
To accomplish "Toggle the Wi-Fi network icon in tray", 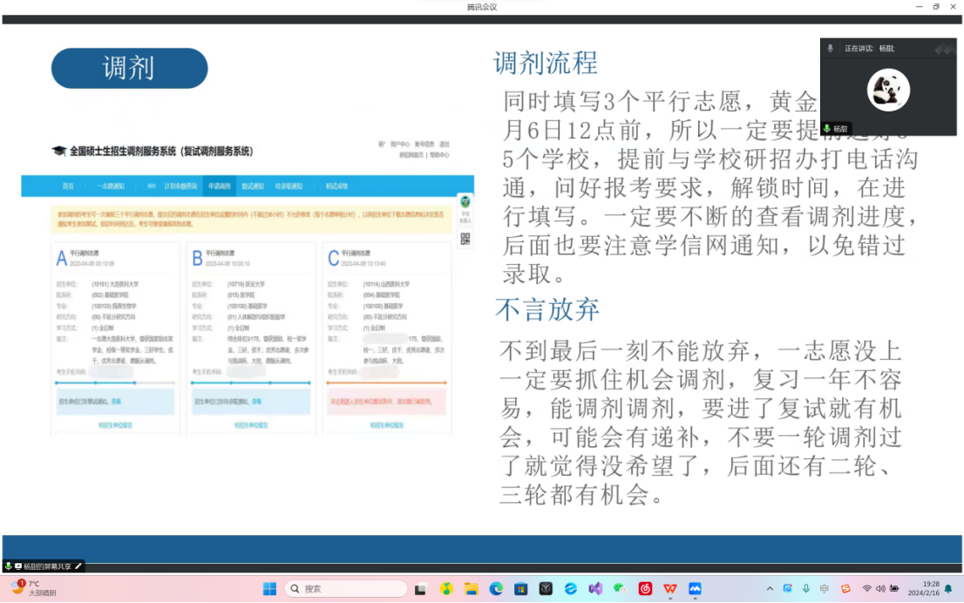I will click(x=866, y=589).
